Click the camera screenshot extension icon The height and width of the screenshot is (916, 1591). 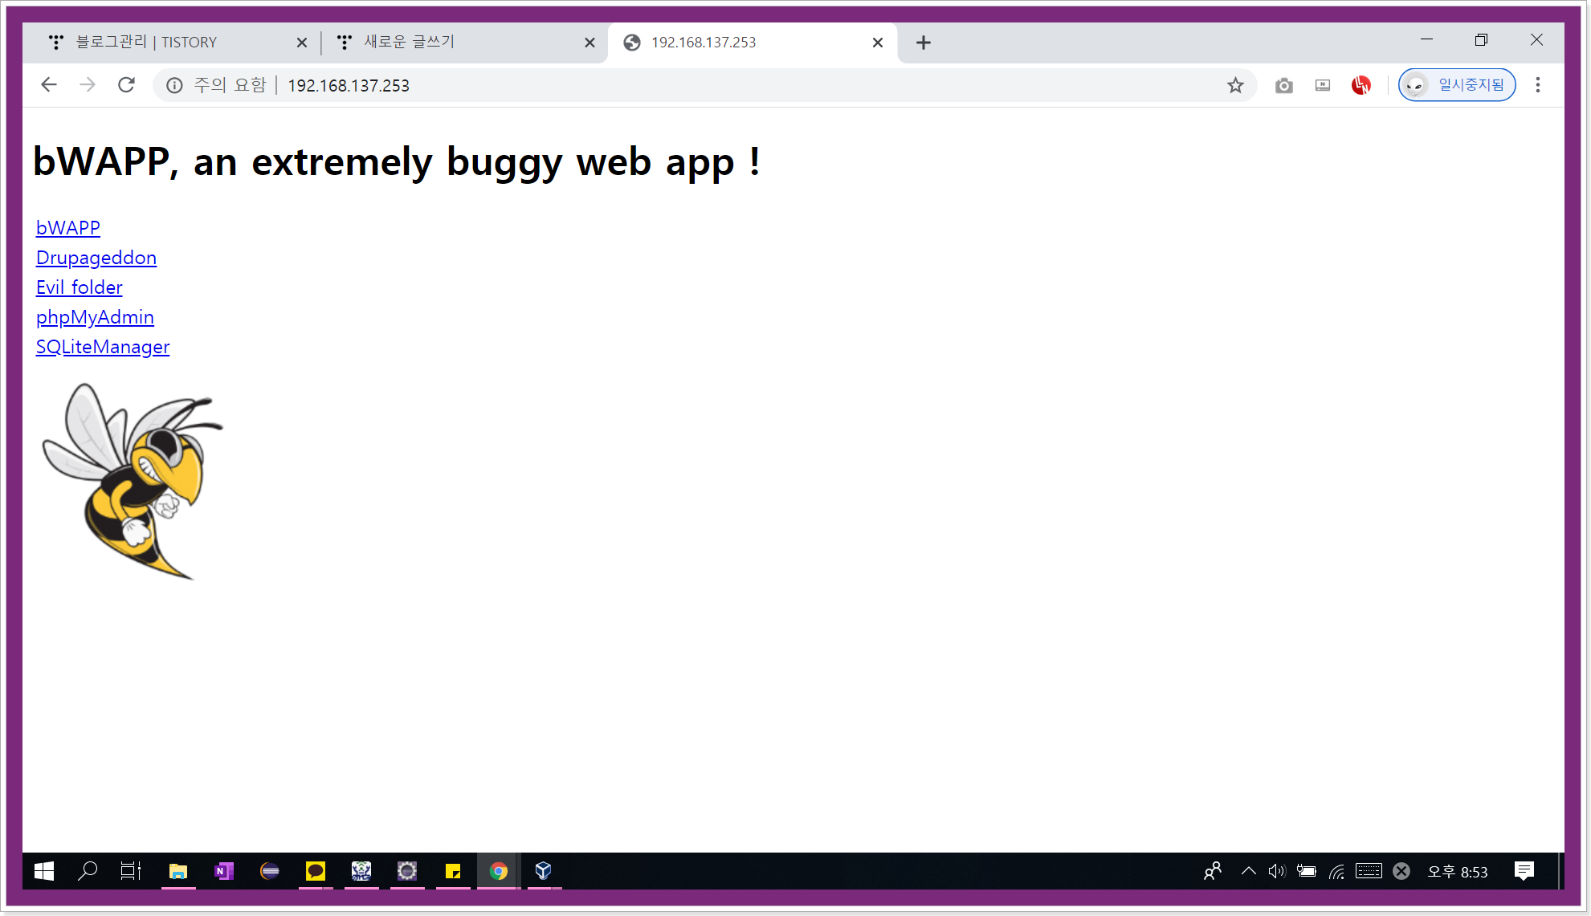[x=1283, y=85]
